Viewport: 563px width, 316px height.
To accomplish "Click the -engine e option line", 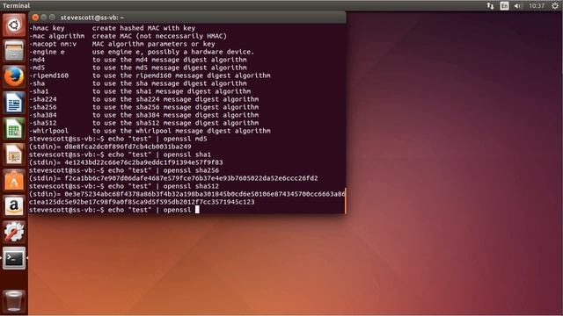I will click(142, 52).
